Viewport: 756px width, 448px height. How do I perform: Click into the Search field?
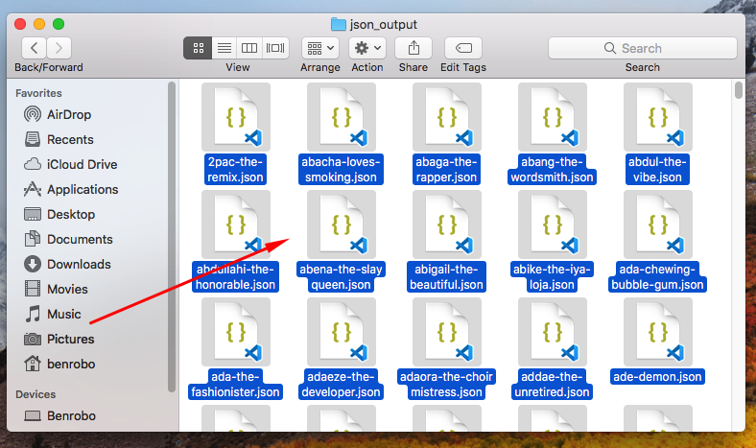click(642, 48)
